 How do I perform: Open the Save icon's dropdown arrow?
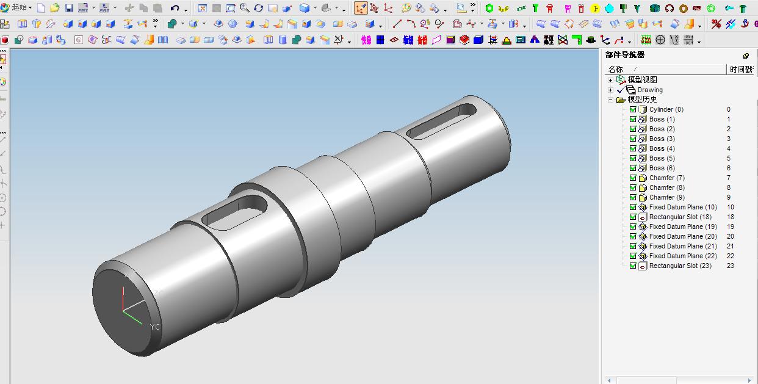[93, 8]
